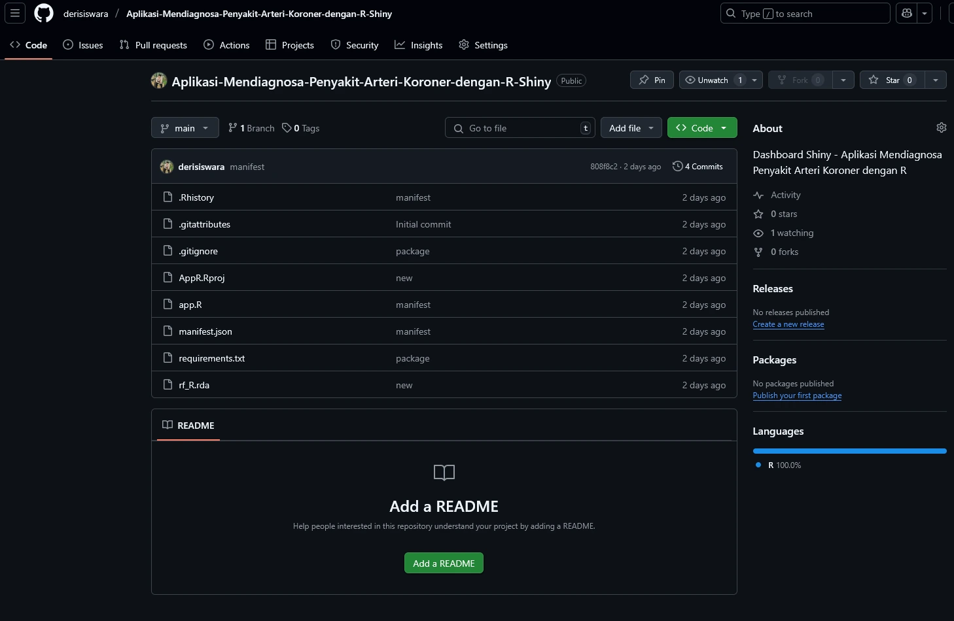Expand the Unwatch notification options arrow
This screenshot has width=954, height=621.
[755, 80]
